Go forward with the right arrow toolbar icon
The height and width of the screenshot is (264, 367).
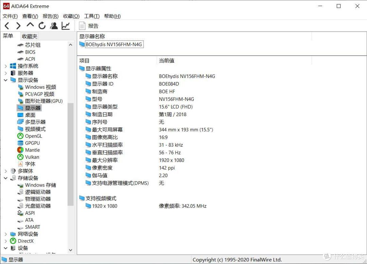click(x=18, y=26)
